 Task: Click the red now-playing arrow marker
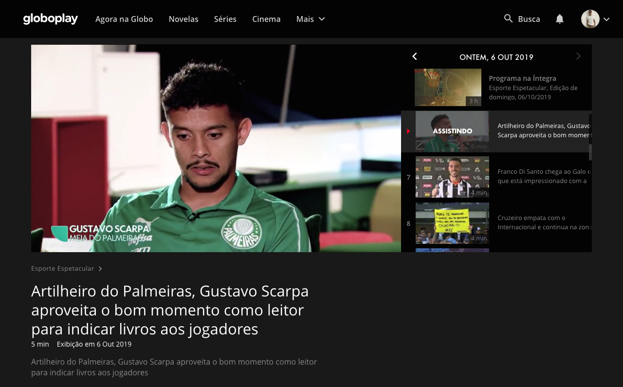pyautogui.click(x=408, y=131)
